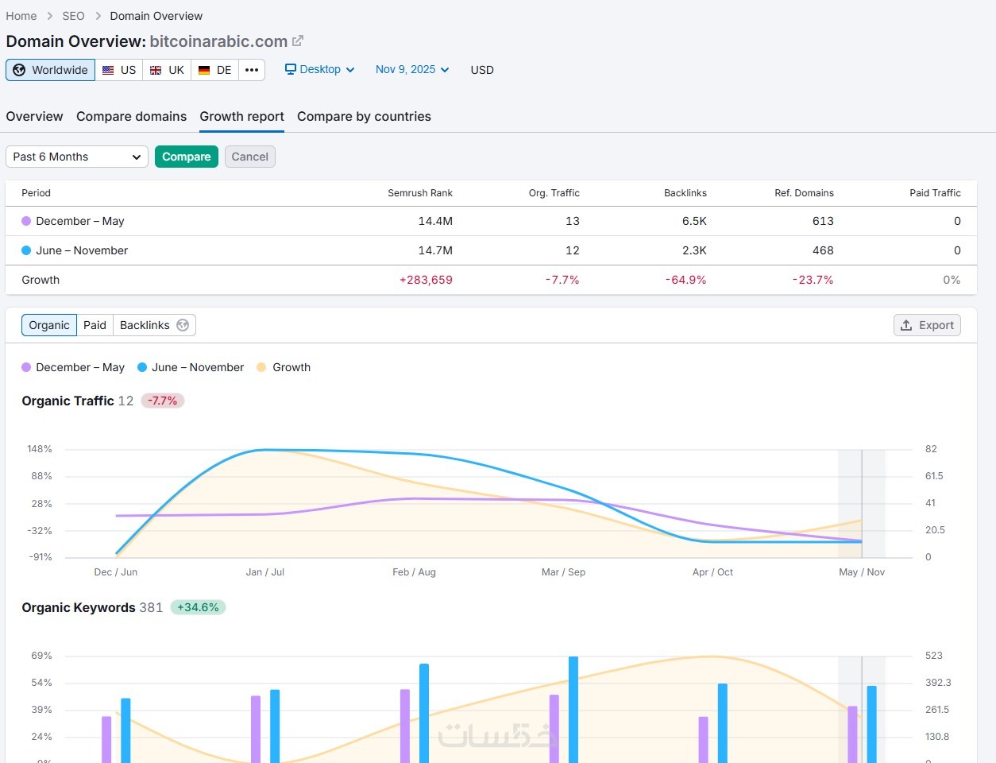996x763 pixels.
Task: Open the Compare by countries tab
Action: (364, 116)
